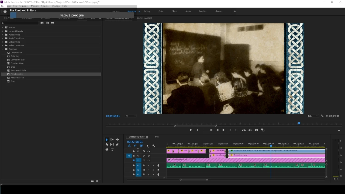The image size is (345, 194).
Task: Open the Markers menu
Action: click(35, 6)
